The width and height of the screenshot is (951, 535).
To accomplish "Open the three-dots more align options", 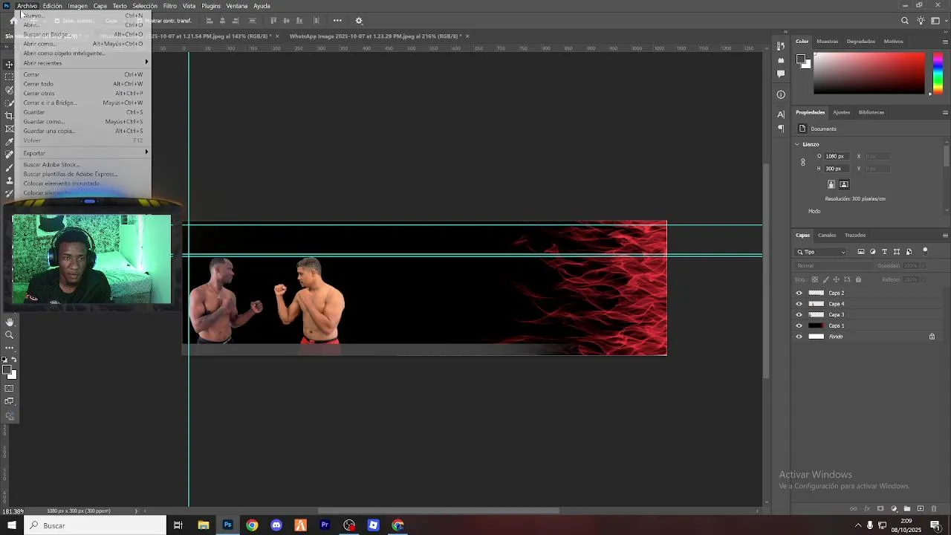I will [337, 21].
